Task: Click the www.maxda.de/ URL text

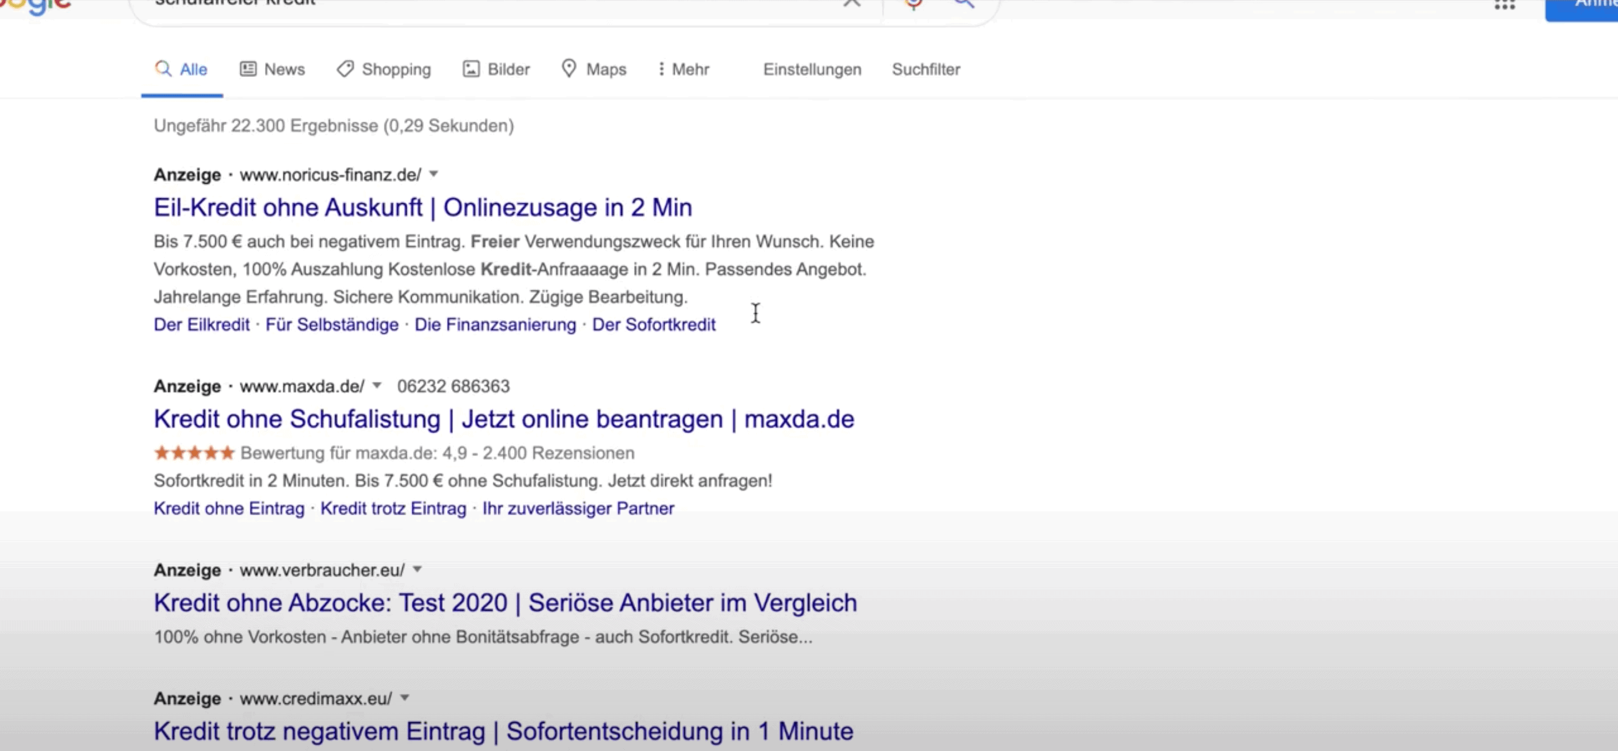Action: coord(302,386)
